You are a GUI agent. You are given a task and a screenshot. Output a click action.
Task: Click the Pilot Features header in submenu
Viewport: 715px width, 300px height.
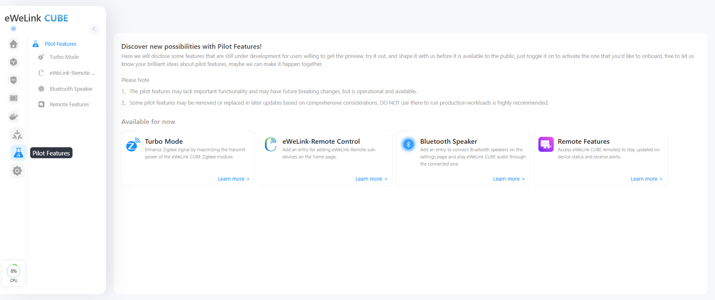click(x=60, y=44)
